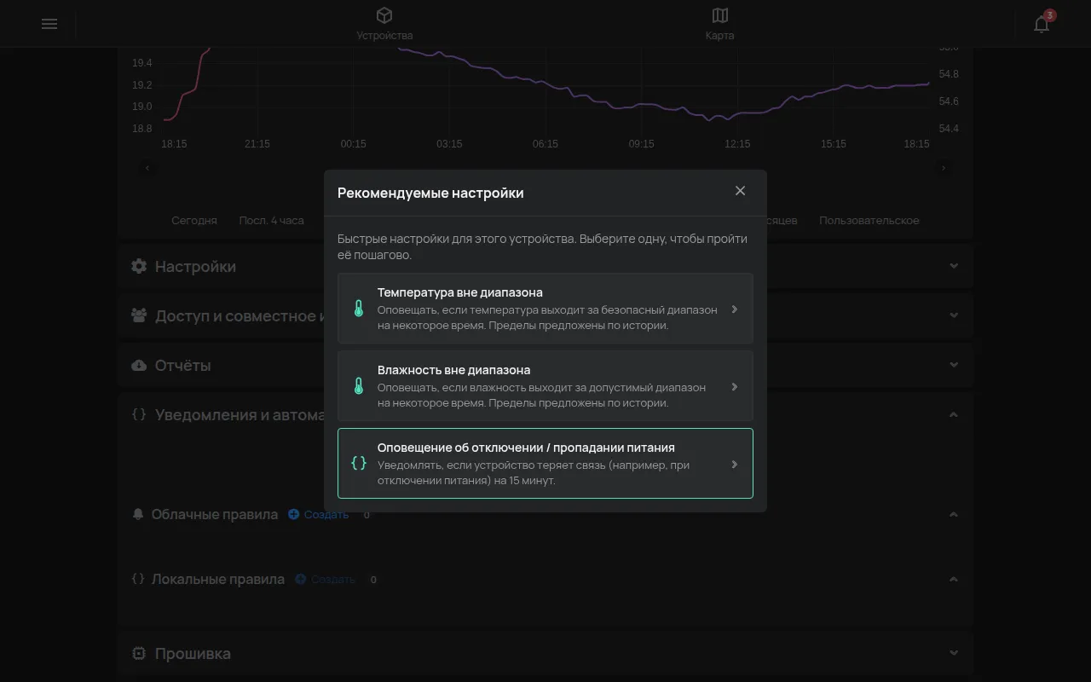The width and height of the screenshot is (1091, 682).
Task: Click the Устройства cube icon
Action: click(384, 15)
